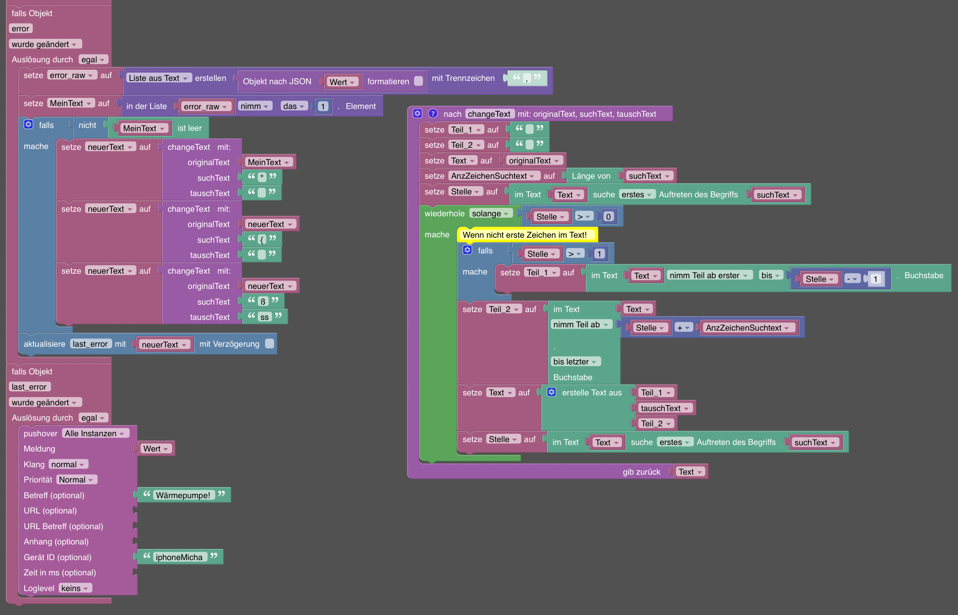
Task: Click gear icon on changeText function block
Action: 418,114
